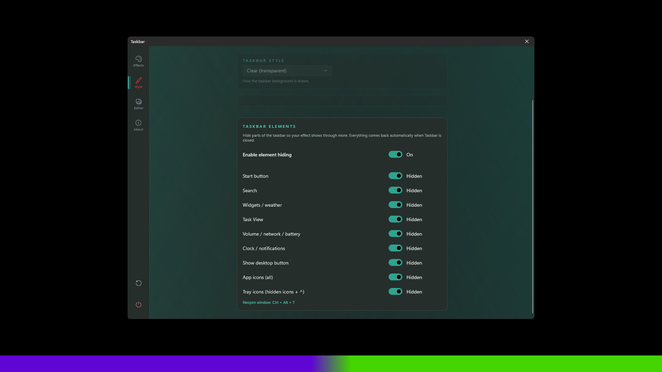The height and width of the screenshot is (372, 662).
Task: Click the 'Taskbar' window title text
Action: (x=138, y=42)
